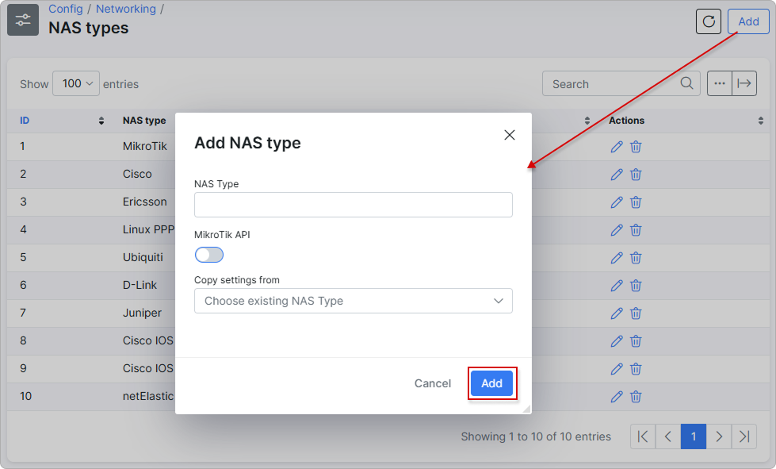Click the MikroTik table cell

tap(145, 146)
